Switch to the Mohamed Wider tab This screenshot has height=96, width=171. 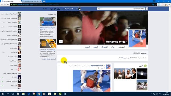(11, 1)
